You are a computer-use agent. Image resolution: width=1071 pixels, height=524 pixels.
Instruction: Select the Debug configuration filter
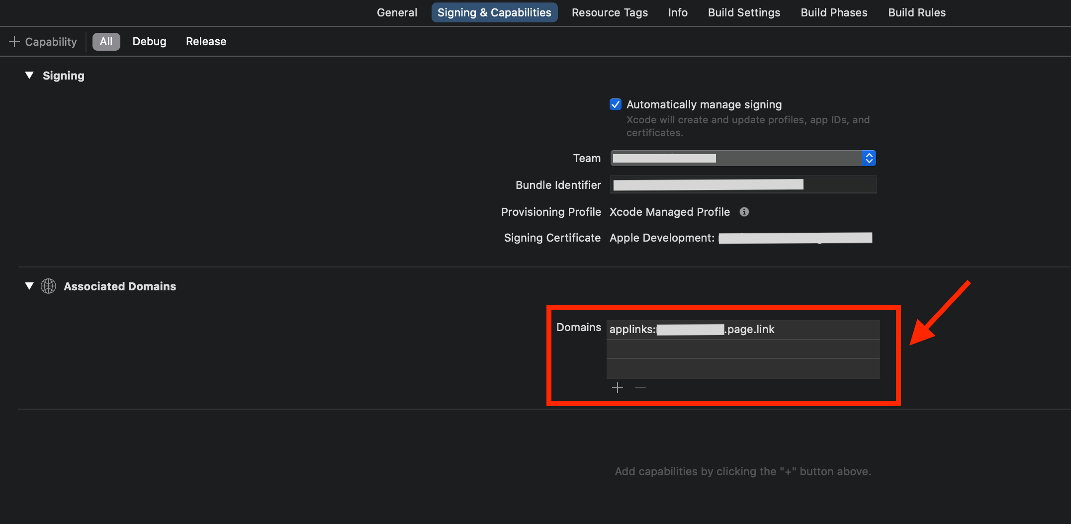pos(149,42)
